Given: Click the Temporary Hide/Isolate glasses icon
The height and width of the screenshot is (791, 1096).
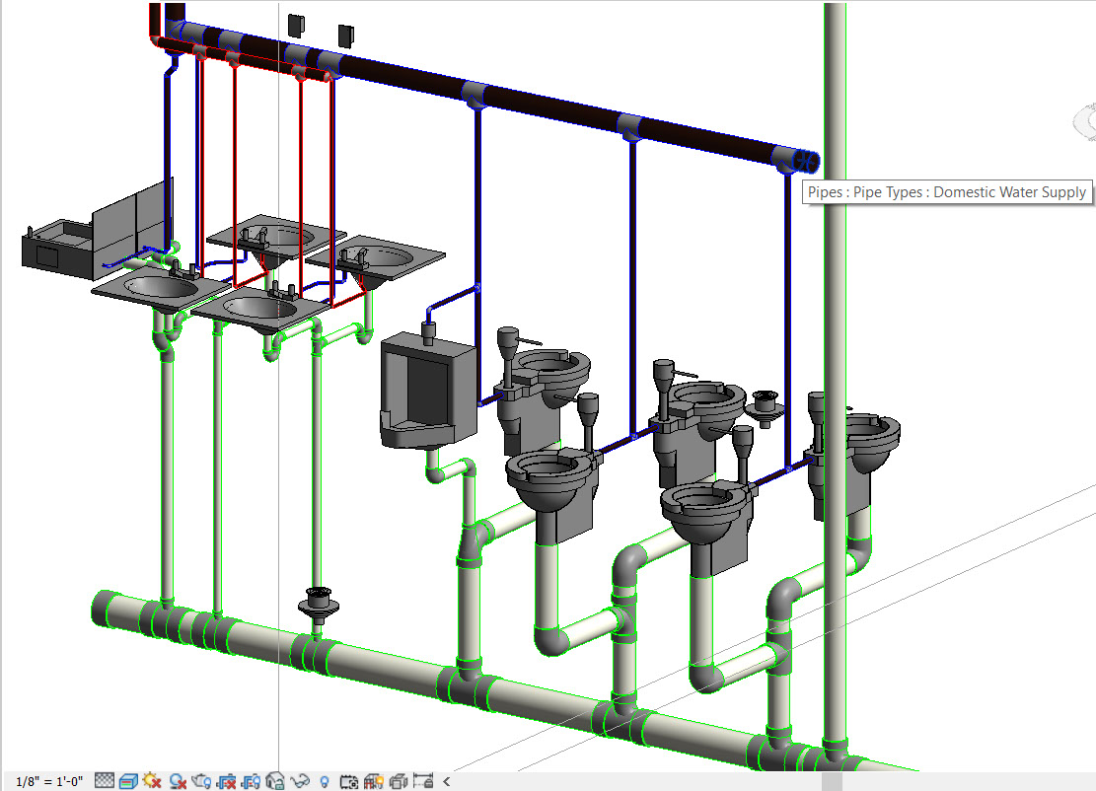Looking at the screenshot, I should click(300, 781).
